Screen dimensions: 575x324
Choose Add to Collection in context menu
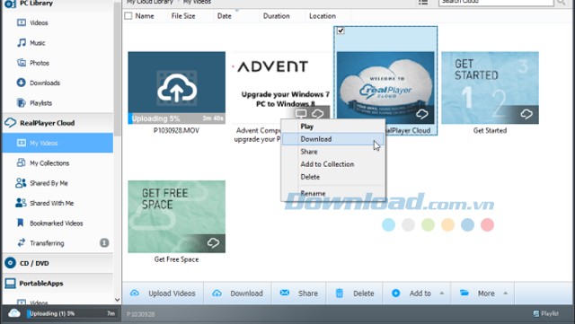point(333,164)
